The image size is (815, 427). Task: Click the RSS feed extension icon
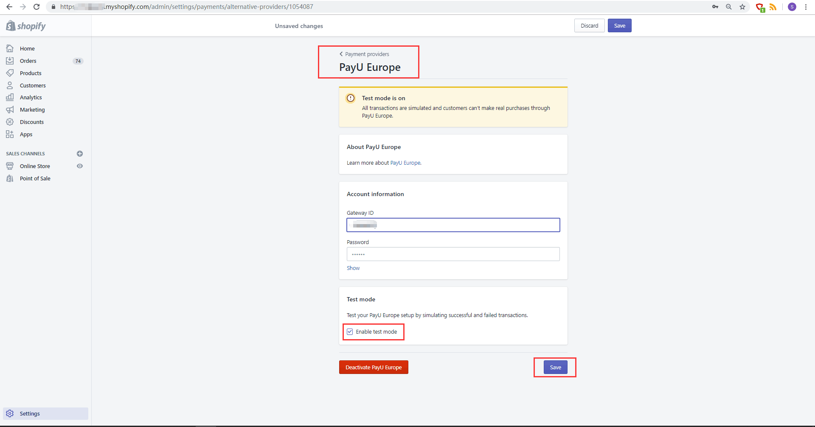(x=773, y=7)
